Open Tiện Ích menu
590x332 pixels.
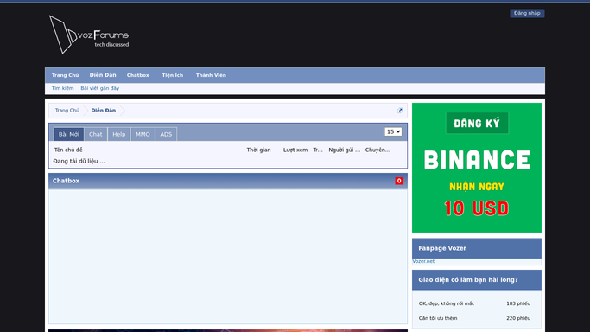[x=172, y=75]
